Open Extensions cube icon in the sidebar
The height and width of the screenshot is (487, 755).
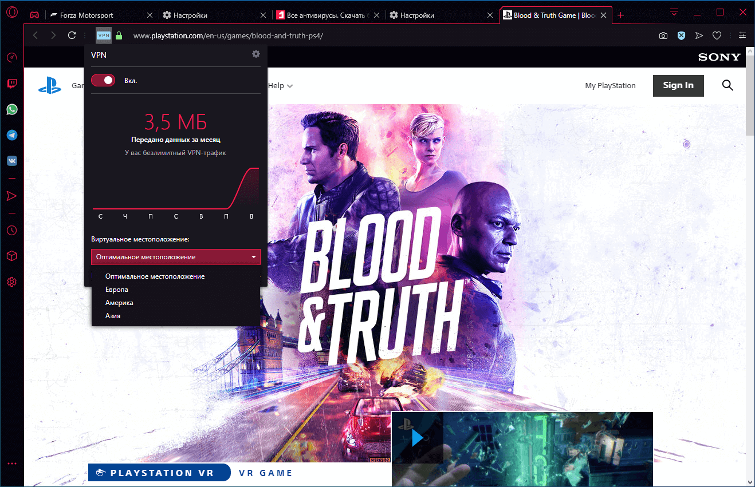pyautogui.click(x=12, y=256)
